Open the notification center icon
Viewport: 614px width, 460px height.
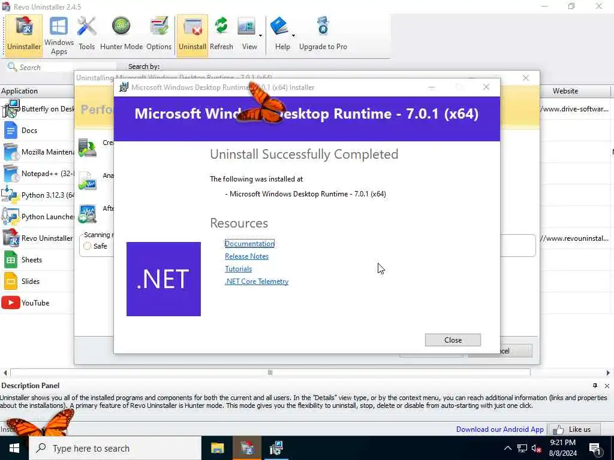(595, 448)
